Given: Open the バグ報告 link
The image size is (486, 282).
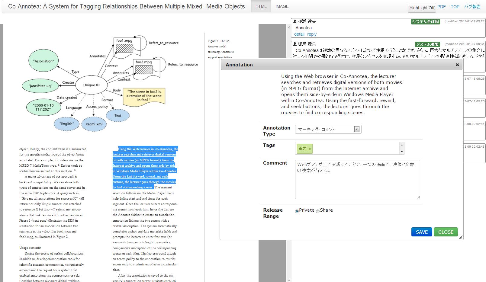Looking at the screenshot, I should point(472,7).
